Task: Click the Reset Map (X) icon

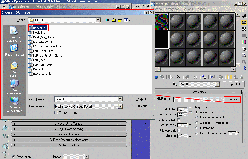Action: (179, 77)
